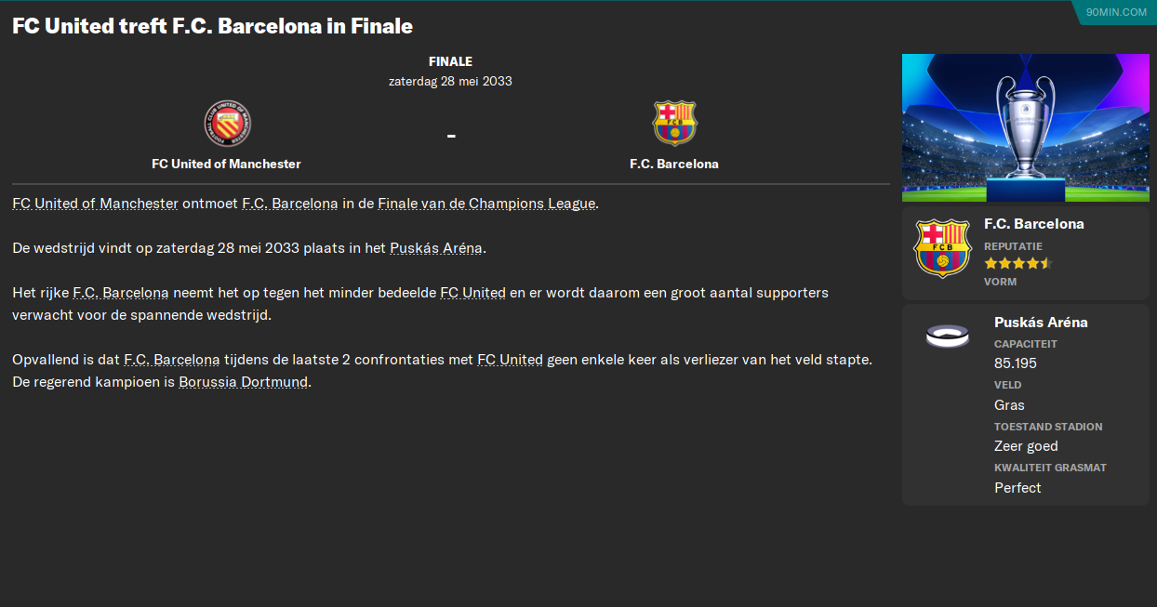This screenshot has height=607, width=1157.
Task: Click the reputation star rating for Barcelona
Action: coord(1017,263)
